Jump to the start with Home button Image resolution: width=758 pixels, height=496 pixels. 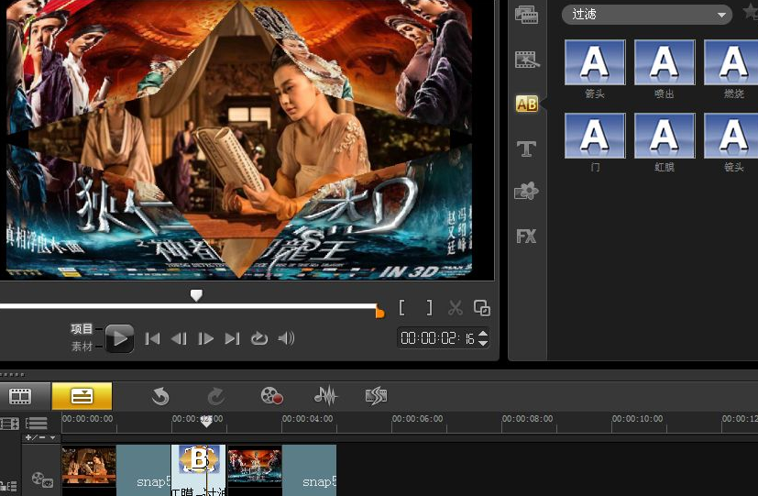pos(152,338)
